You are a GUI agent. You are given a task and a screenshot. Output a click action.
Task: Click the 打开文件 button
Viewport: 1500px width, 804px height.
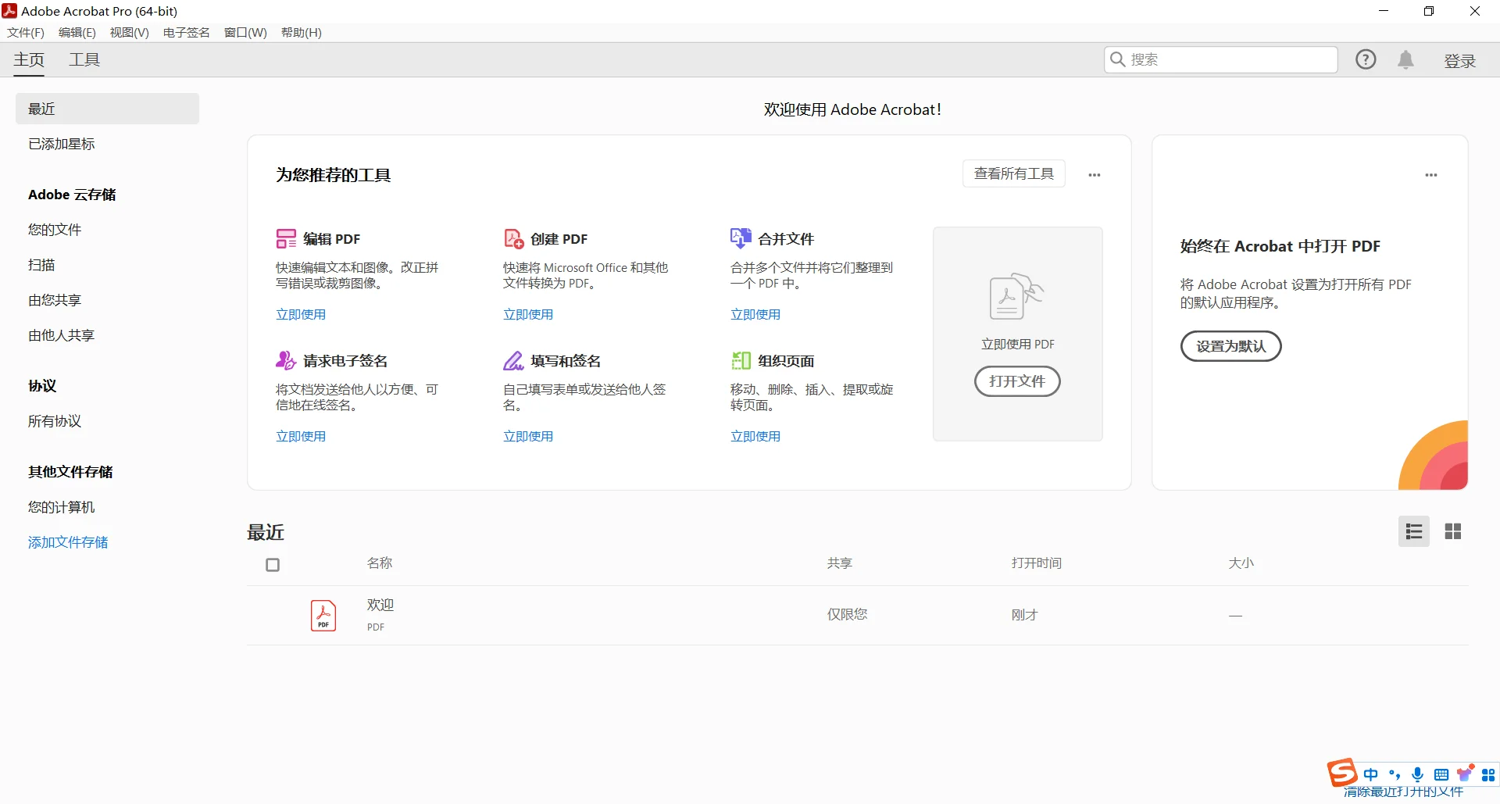1017,381
